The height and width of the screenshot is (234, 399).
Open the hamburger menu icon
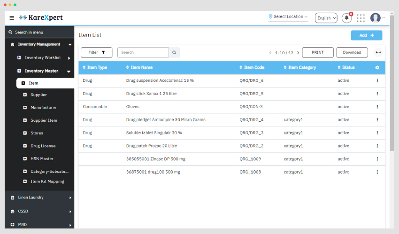pyautogui.click(x=12, y=18)
